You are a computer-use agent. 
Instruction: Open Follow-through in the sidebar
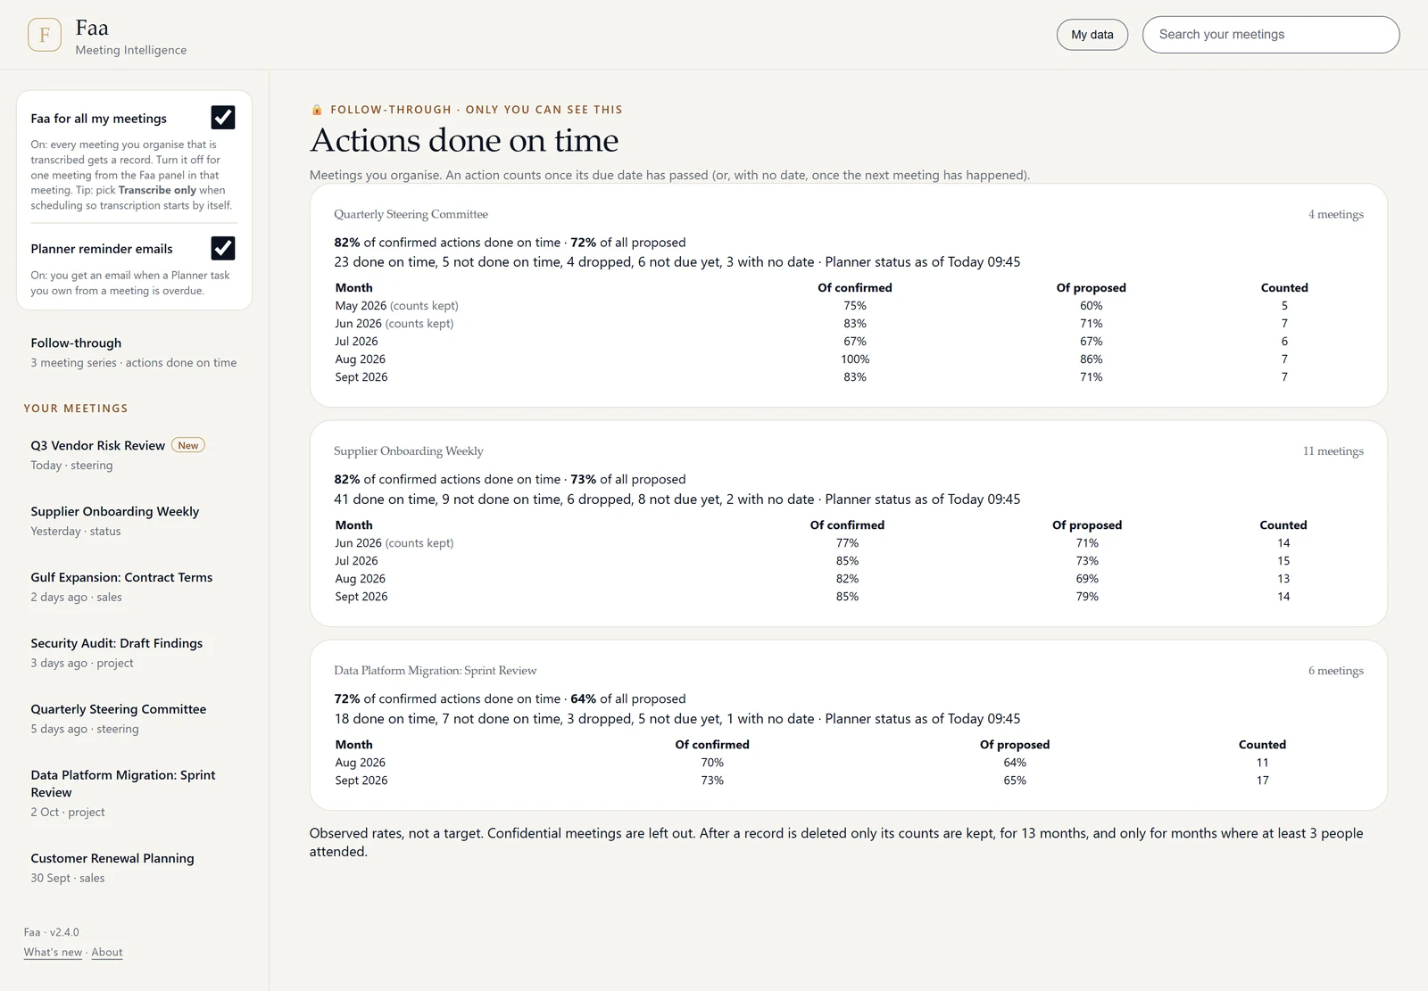pyautogui.click(x=134, y=352)
